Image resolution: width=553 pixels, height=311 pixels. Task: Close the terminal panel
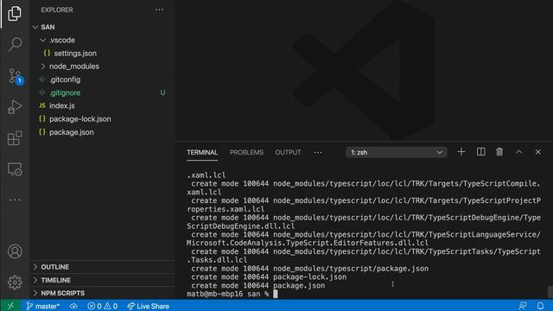click(537, 152)
